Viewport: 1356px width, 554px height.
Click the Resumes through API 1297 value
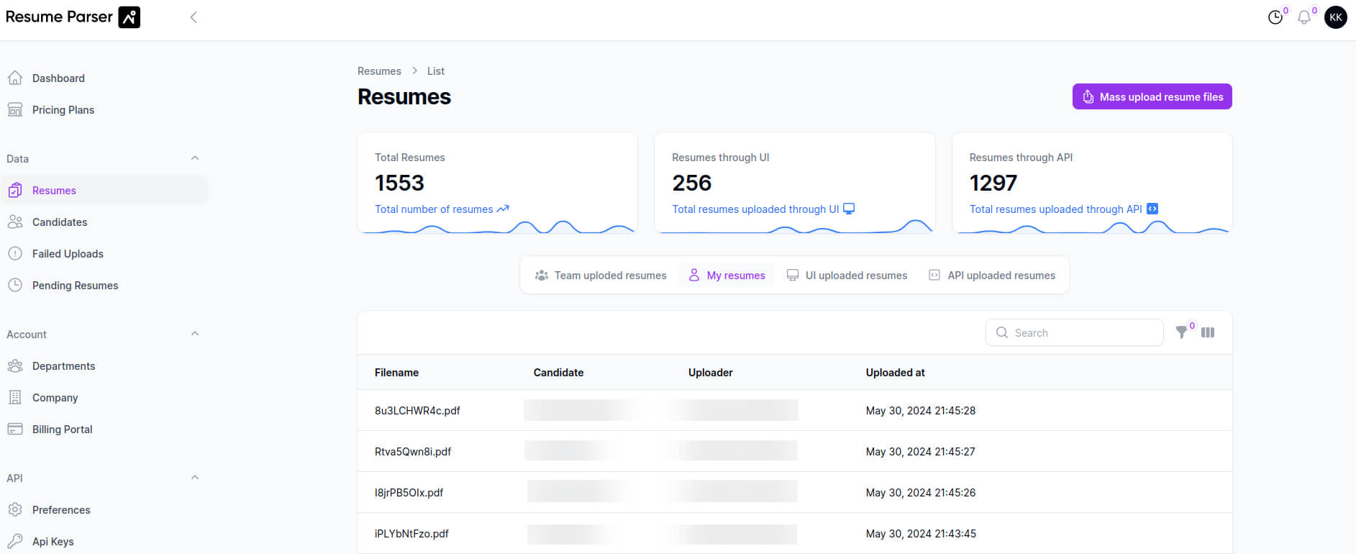click(993, 183)
